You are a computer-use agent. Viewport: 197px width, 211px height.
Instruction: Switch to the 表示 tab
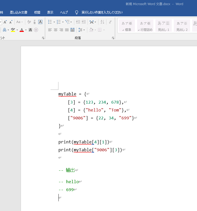[50, 12]
